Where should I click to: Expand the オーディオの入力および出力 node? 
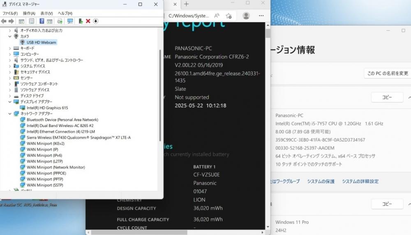10,30
